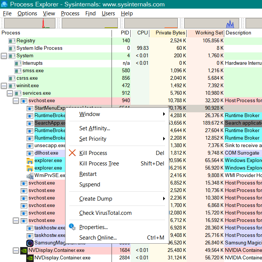Screen dimensions: 262x262
Task: Select the Registry process row
Action: coord(131,41)
